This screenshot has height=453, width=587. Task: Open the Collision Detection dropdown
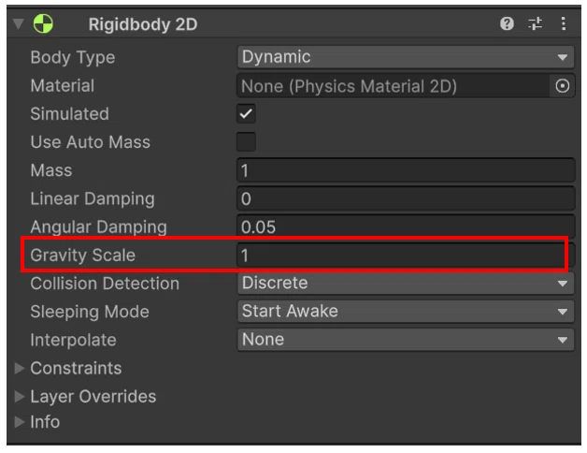point(406,283)
